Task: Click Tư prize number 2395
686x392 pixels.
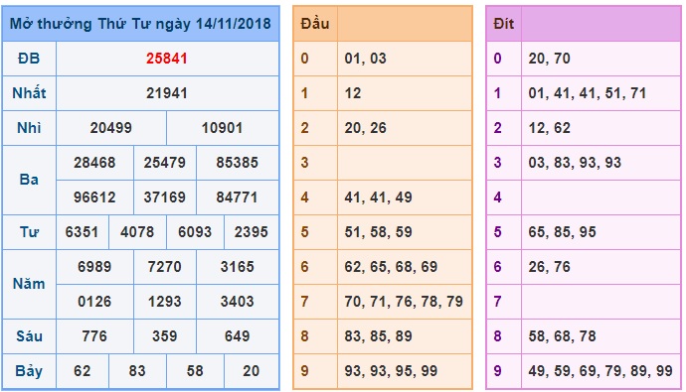Action: point(252,232)
